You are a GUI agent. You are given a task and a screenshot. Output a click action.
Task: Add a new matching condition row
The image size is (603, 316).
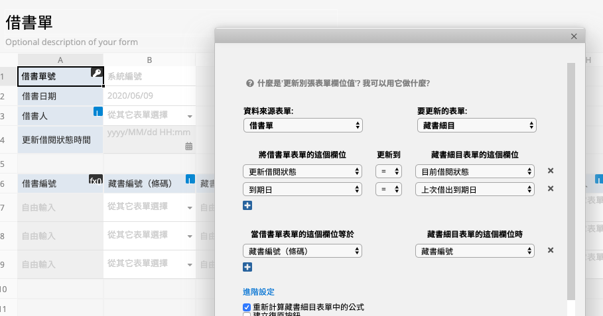tap(247, 267)
